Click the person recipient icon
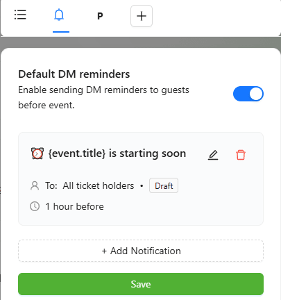This screenshot has height=300, width=281. coord(35,185)
